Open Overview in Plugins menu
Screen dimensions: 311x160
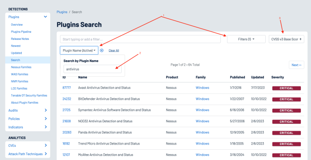coord(17,24)
